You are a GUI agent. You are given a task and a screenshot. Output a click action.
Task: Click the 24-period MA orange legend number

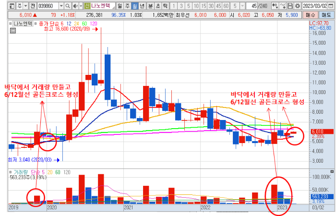76,24
